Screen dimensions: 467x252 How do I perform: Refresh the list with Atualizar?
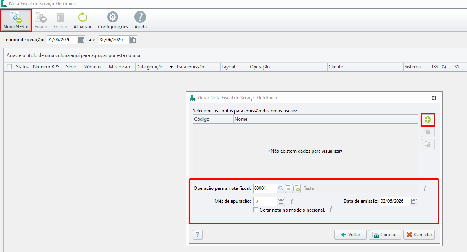(x=82, y=20)
